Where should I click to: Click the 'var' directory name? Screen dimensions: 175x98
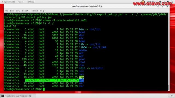81,86
